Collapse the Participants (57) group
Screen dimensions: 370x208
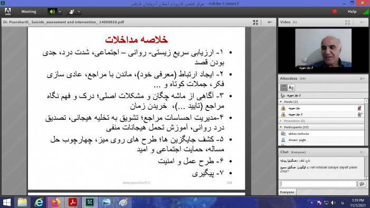281,127
